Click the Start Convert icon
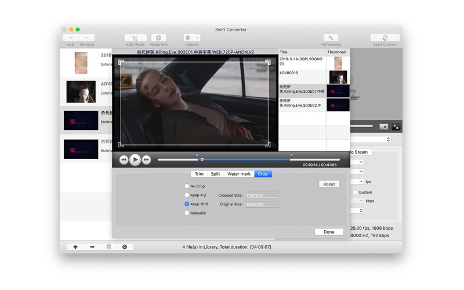The height and width of the screenshot is (290, 464). click(385, 38)
